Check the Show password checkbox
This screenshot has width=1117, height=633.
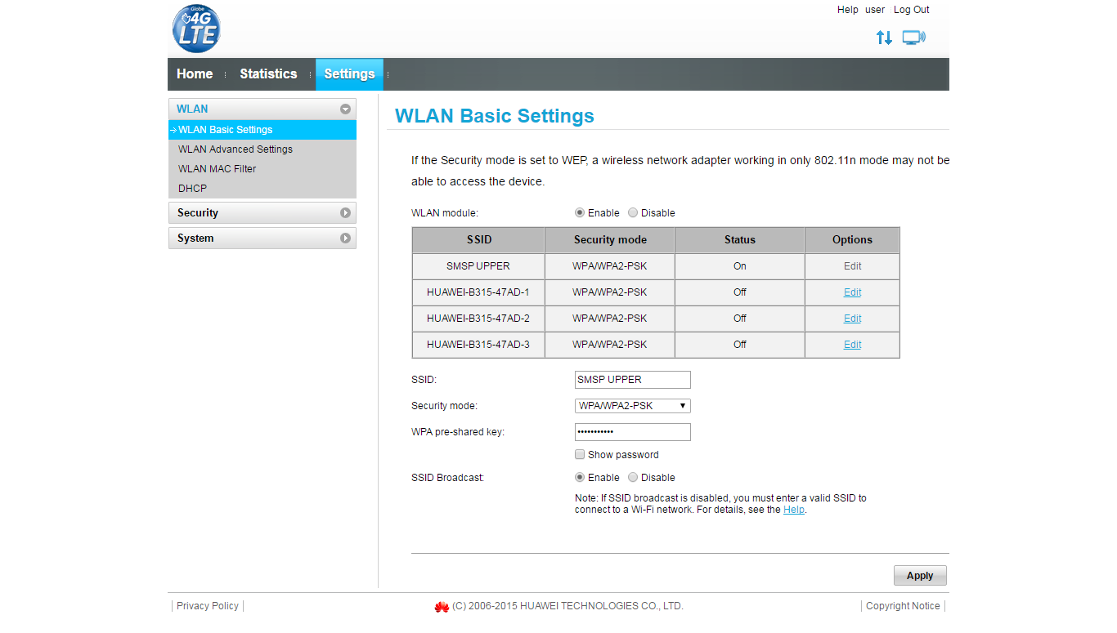580,454
